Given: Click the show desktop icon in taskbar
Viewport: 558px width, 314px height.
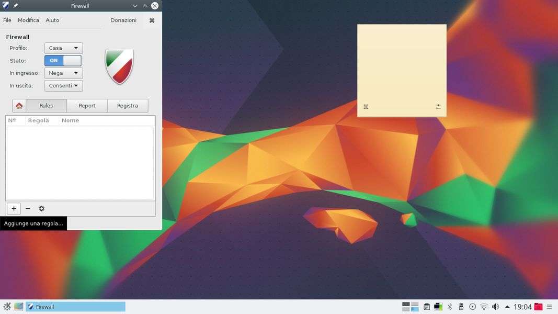Looking at the screenshot, I should (19, 307).
